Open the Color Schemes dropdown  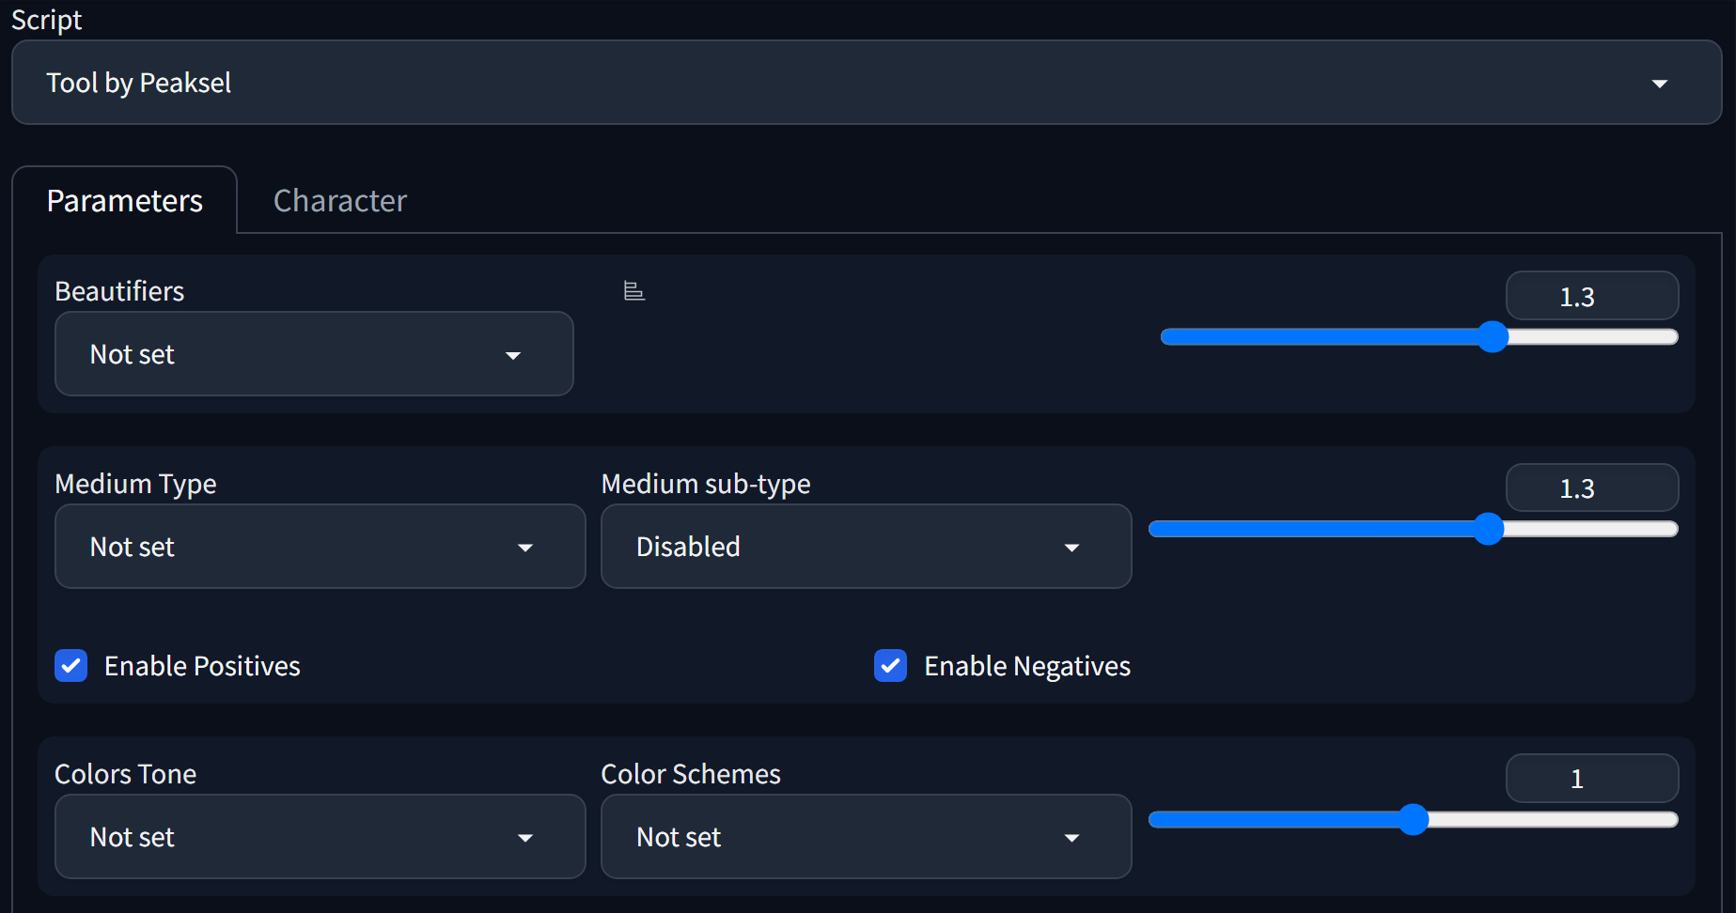pyautogui.click(x=865, y=836)
